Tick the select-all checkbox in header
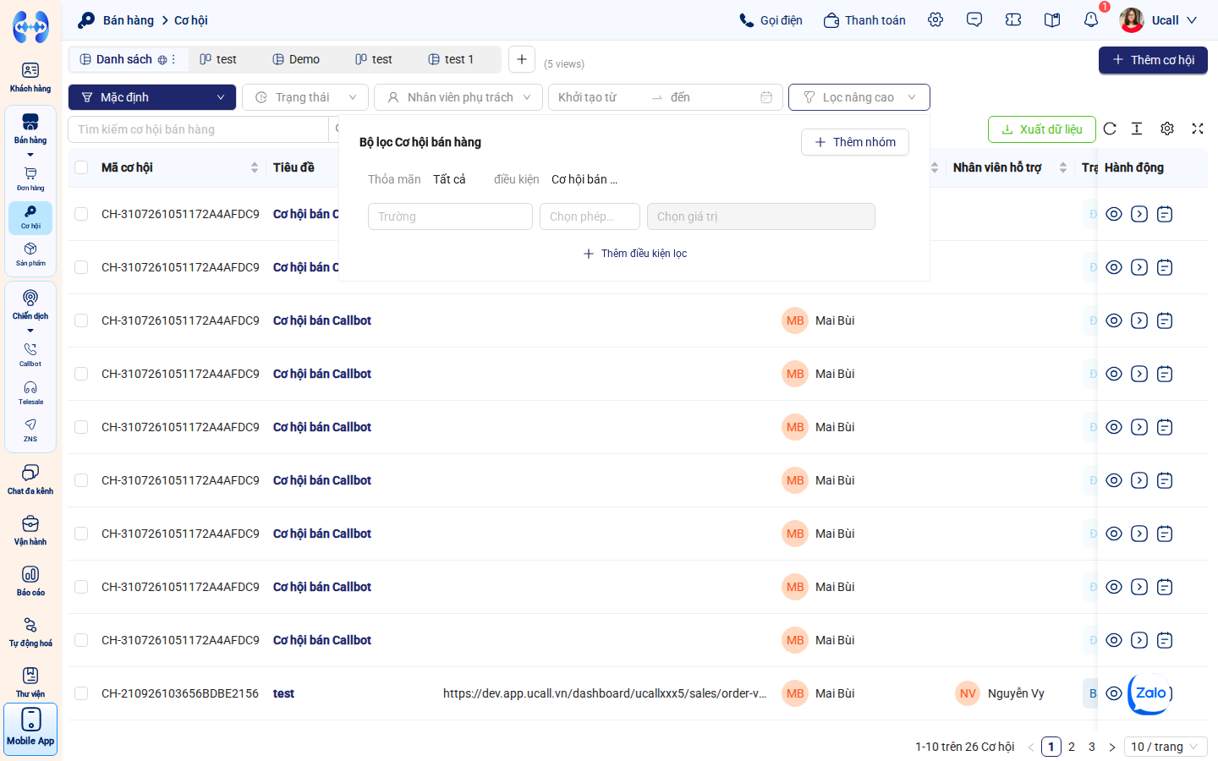Screen dimensions: 1218x761 [x=81, y=167]
